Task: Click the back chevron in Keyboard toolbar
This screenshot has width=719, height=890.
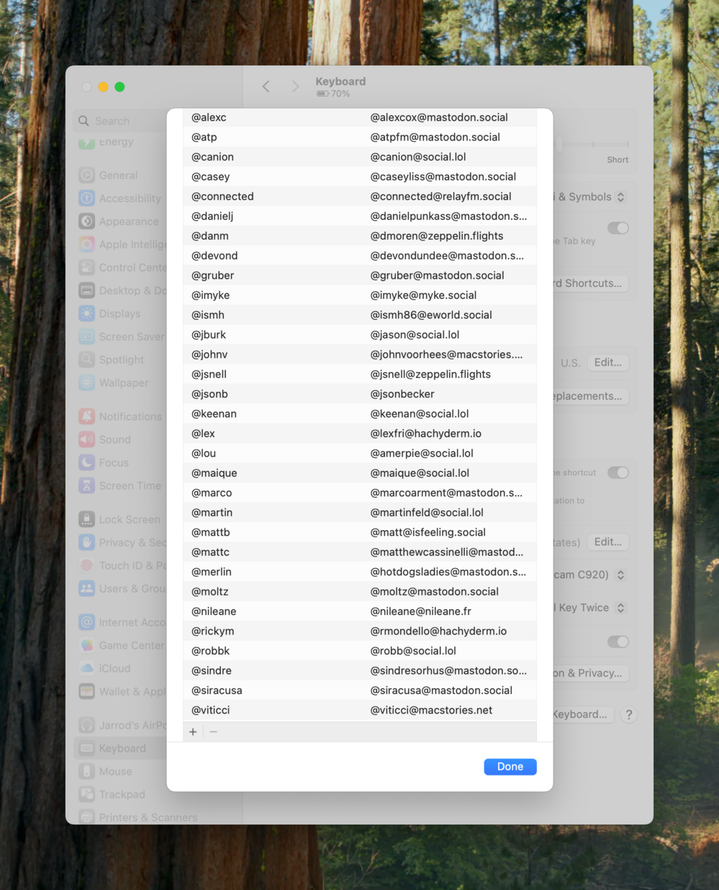Action: (266, 86)
